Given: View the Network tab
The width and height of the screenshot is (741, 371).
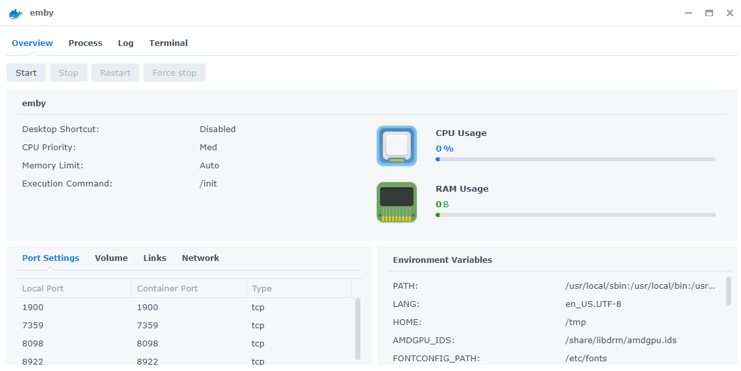Looking at the screenshot, I should click(x=200, y=258).
